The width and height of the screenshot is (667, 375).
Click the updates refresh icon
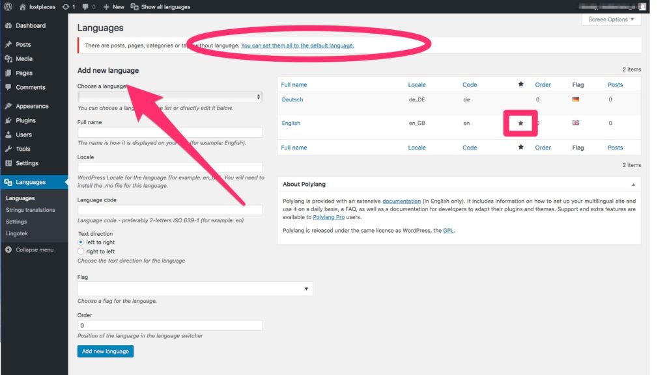[66, 6]
